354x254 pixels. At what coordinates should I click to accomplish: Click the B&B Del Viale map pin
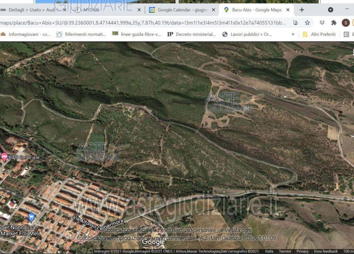pyautogui.click(x=4, y=157)
